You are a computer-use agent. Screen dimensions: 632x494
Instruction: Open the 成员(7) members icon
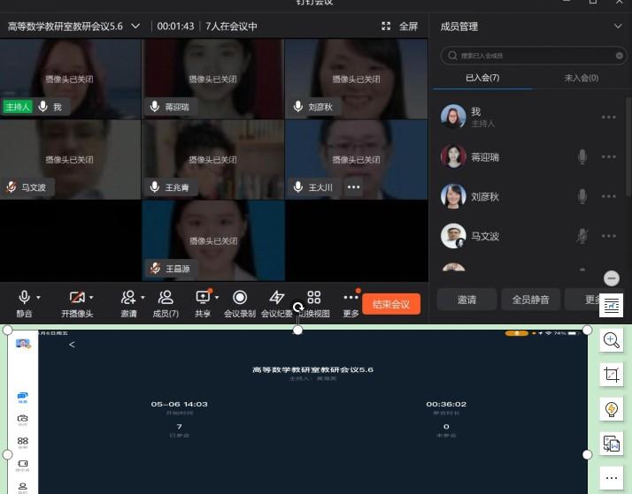click(x=166, y=298)
